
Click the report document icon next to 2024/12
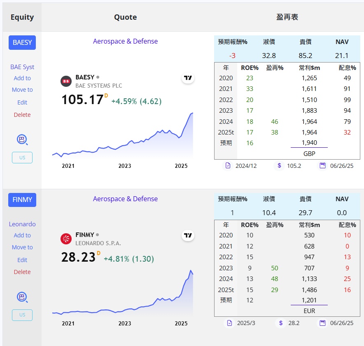[x=228, y=165]
